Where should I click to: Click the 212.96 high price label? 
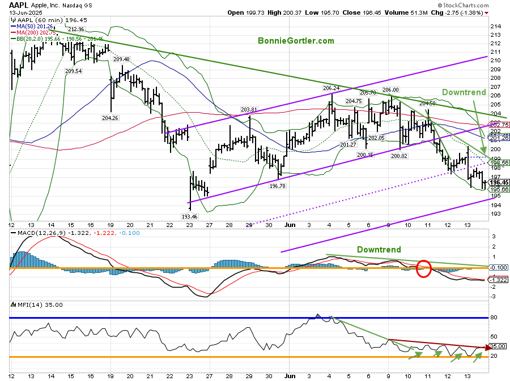[76, 29]
